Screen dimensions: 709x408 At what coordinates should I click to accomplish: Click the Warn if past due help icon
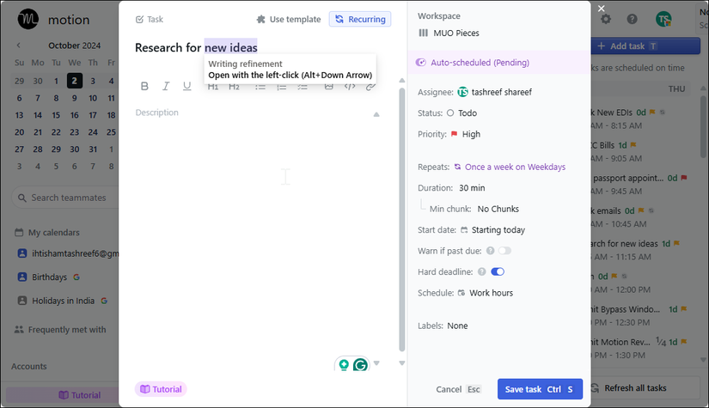[490, 251]
